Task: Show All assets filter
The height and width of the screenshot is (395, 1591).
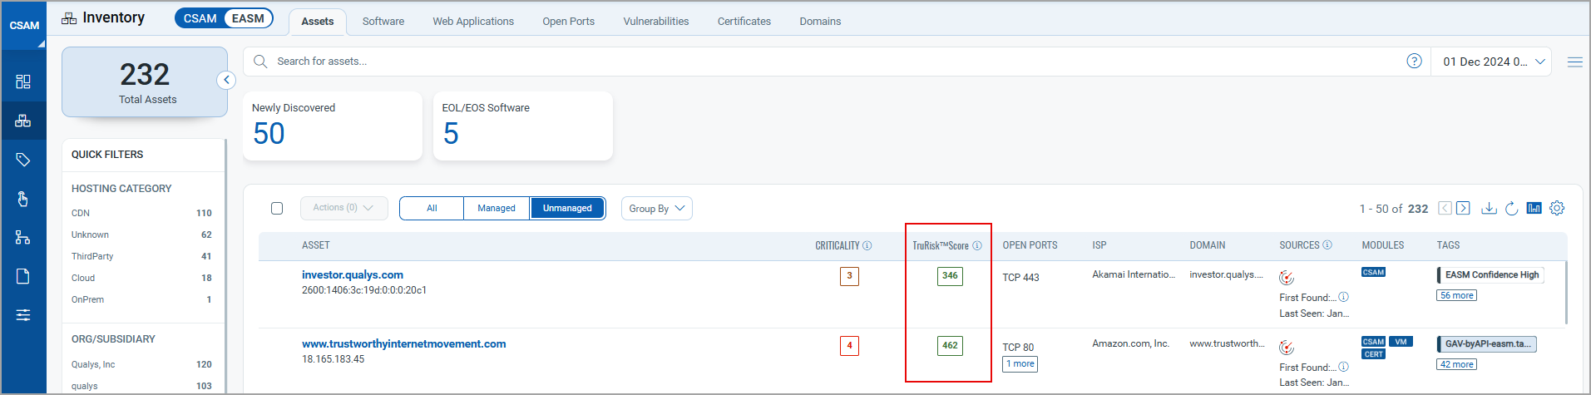Action: (432, 208)
